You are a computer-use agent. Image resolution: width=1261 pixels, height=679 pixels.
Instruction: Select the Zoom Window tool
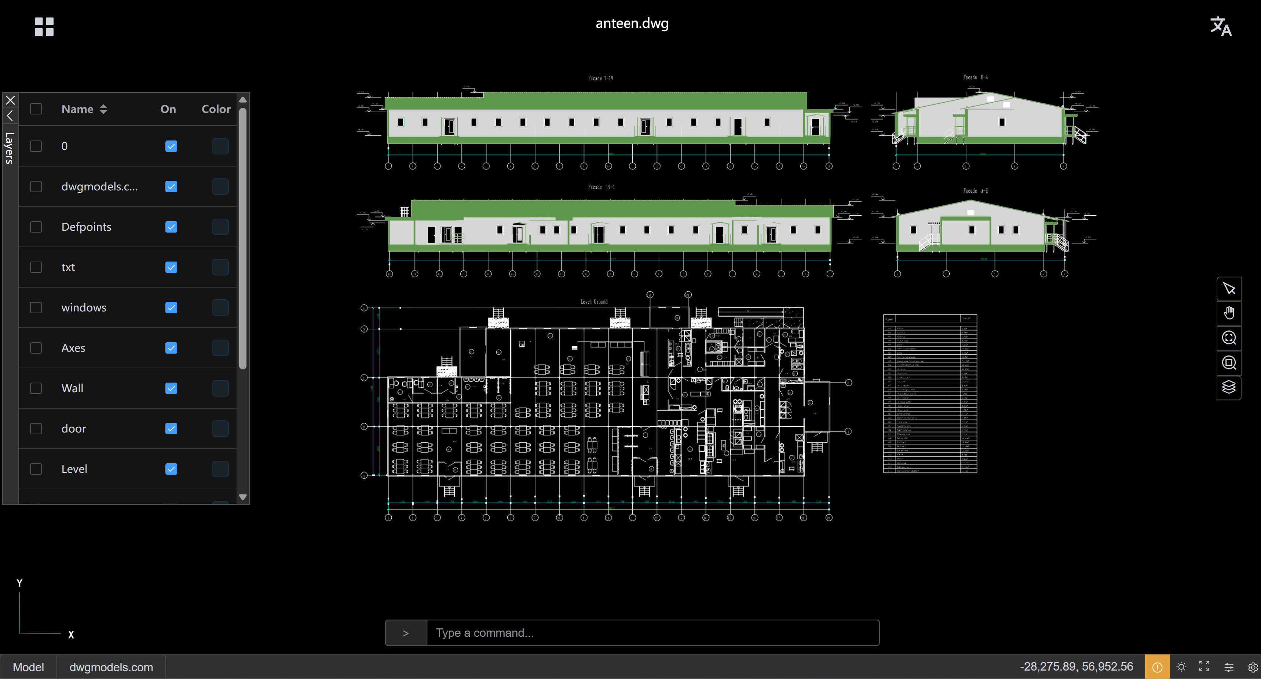click(1229, 363)
